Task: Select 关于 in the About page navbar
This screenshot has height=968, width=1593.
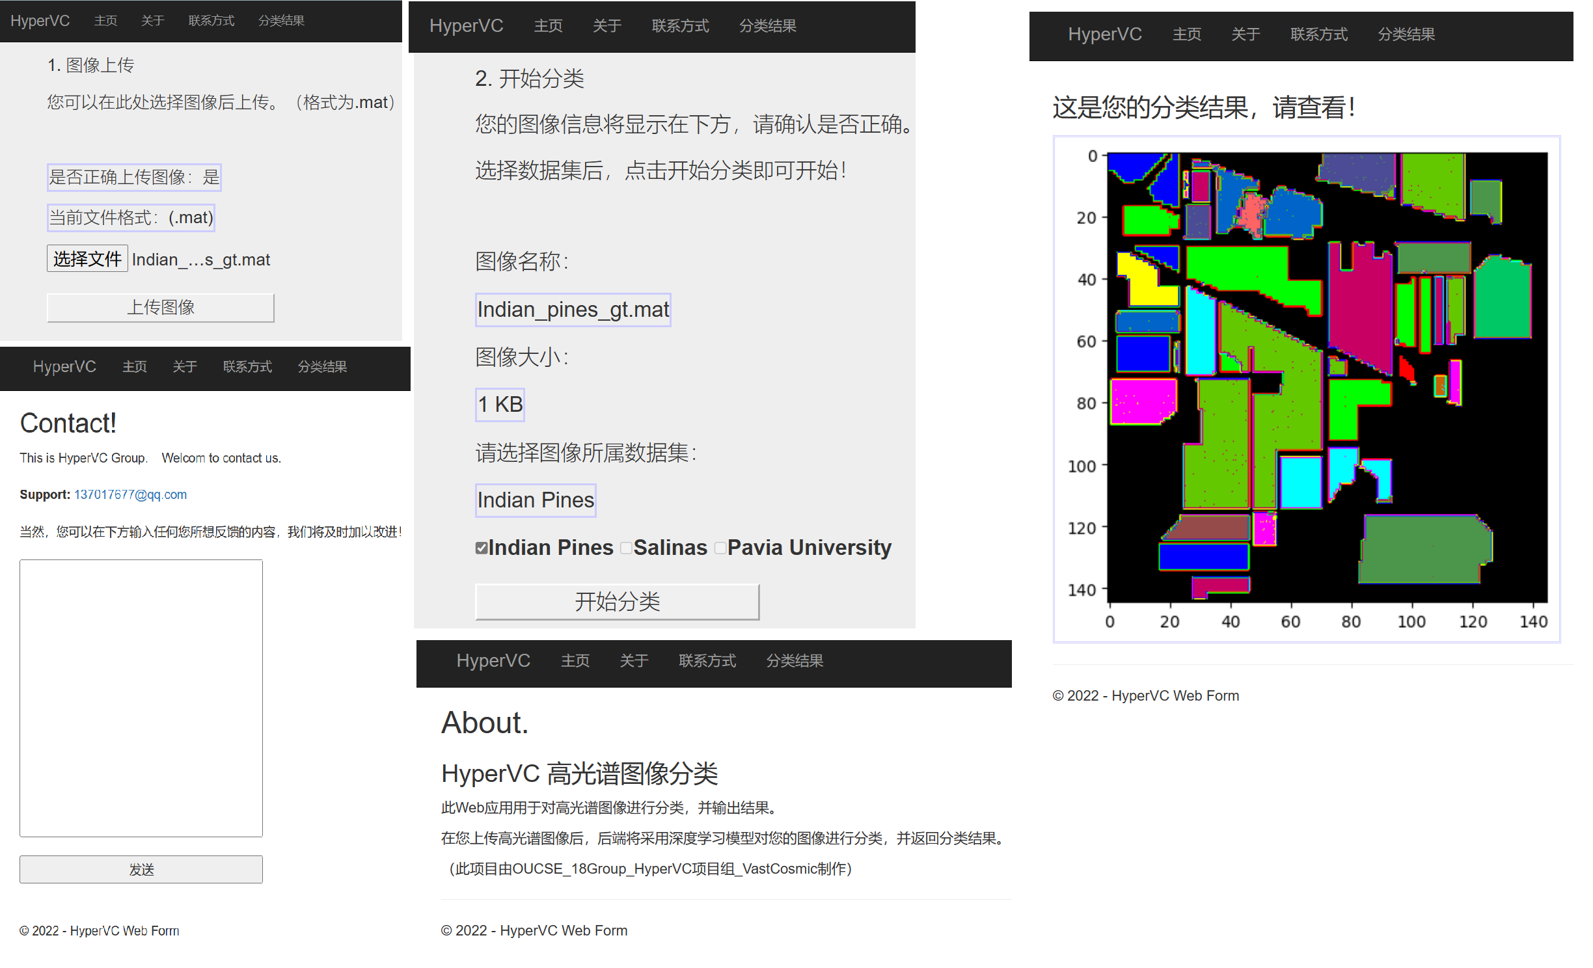Action: [634, 661]
